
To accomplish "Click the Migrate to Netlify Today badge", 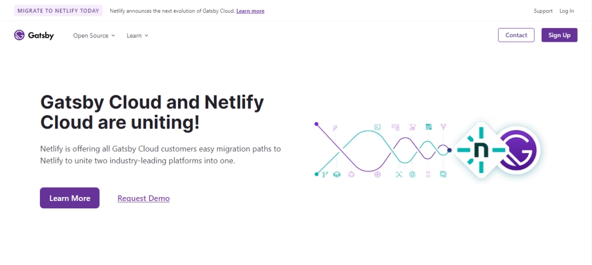I will tap(58, 11).
